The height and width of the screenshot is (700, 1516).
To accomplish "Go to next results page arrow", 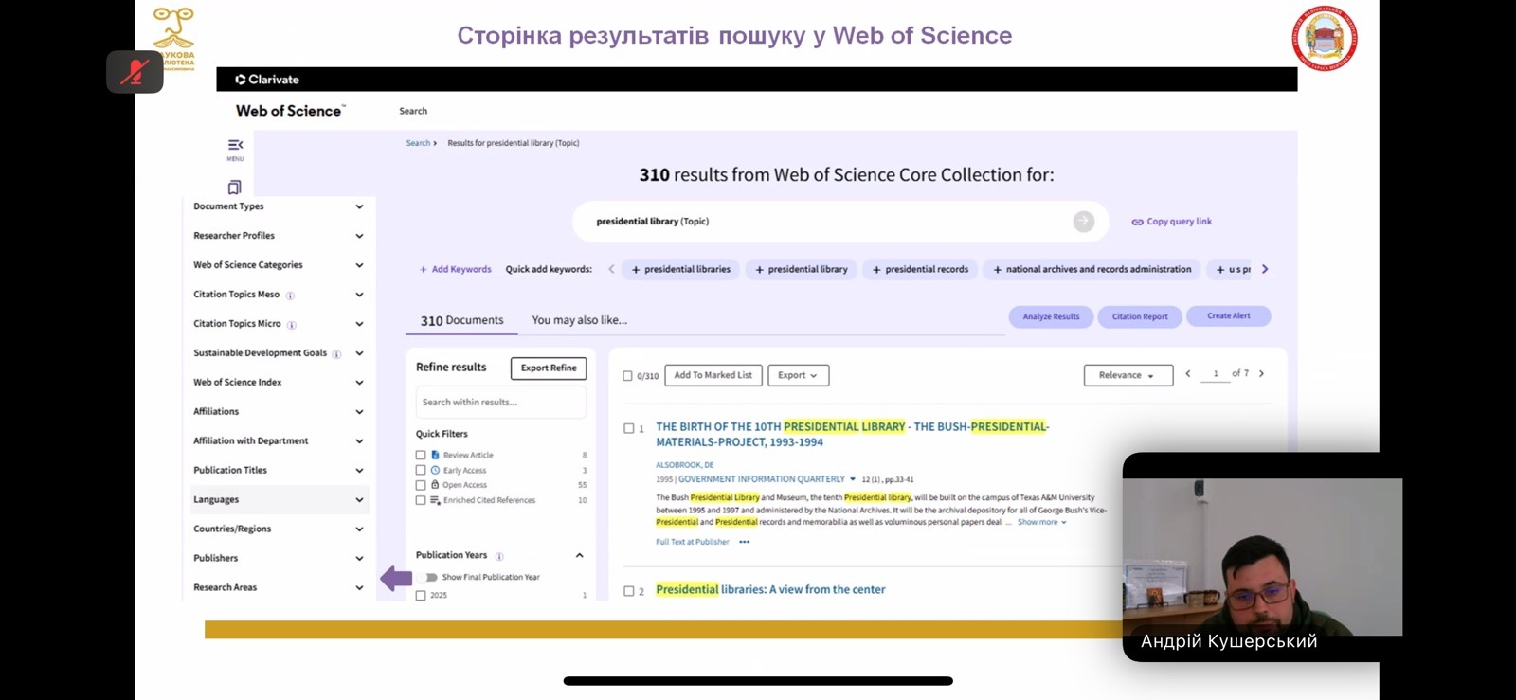I will [1261, 374].
